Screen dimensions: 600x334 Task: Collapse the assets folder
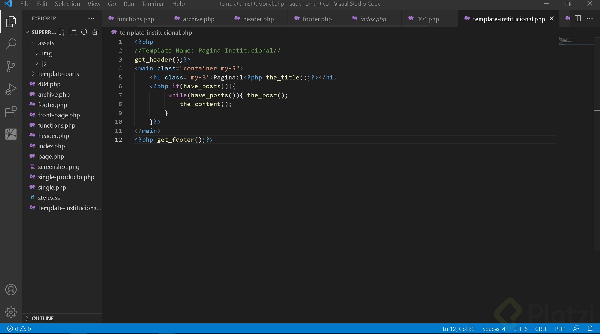tap(46, 43)
